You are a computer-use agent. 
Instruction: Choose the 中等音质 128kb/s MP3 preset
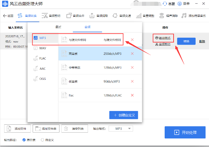tap(100, 68)
